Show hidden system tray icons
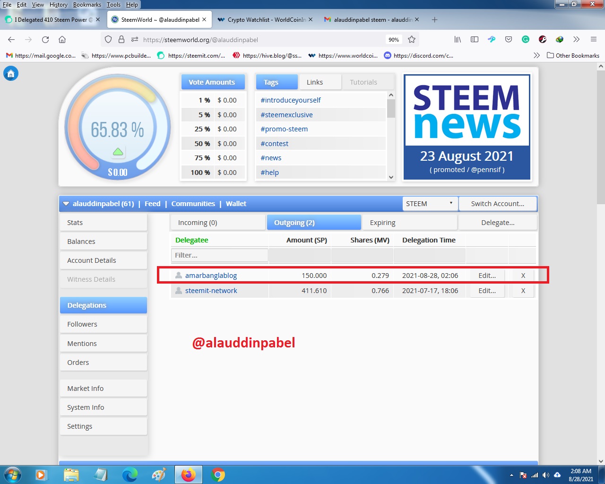 (511, 475)
